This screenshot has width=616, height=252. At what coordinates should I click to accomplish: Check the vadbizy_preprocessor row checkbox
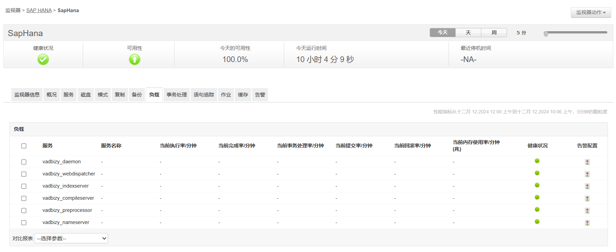pos(24,211)
